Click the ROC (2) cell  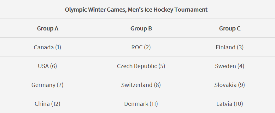pos(141,47)
